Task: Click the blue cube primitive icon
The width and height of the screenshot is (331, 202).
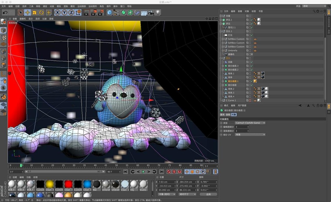Action: point(110,12)
